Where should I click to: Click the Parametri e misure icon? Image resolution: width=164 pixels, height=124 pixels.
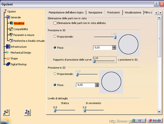(11, 35)
